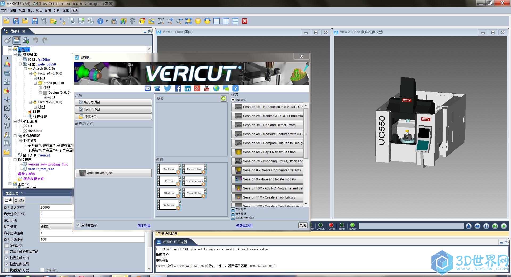
Task: Open the 文件 menu
Action: click(x=4, y=10)
